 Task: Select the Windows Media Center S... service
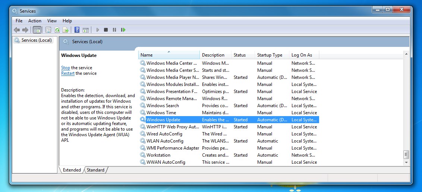(x=173, y=70)
